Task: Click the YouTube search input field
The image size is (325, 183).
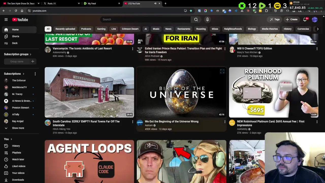Action: click(145, 19)
